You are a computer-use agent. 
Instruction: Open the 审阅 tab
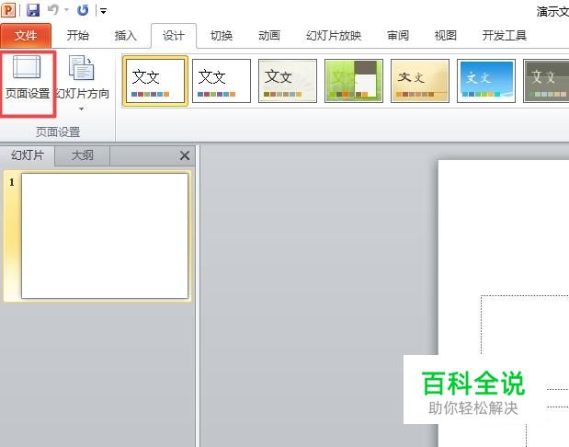pos(398,36)
